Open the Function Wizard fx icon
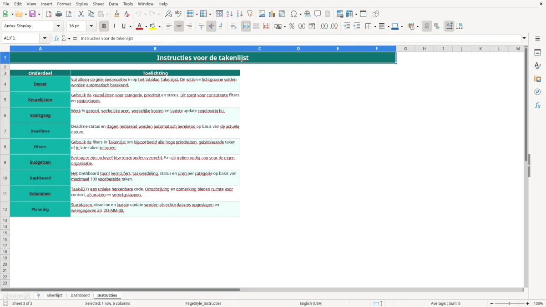Screen dimensions: 546x307 56,39
